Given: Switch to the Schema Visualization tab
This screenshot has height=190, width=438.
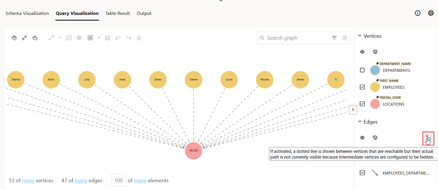Looking at the screenshot, I should [27, 13].
